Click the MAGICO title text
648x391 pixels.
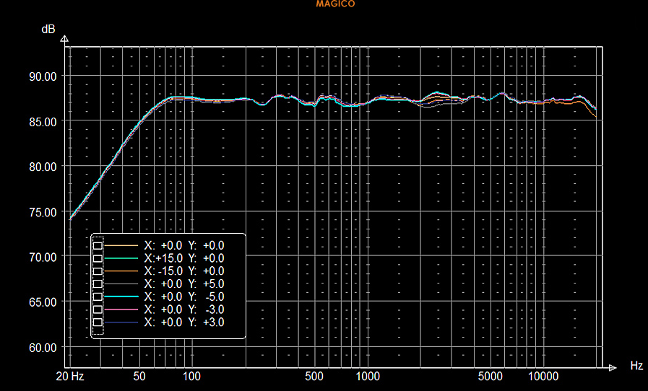[x=336, y=4]
